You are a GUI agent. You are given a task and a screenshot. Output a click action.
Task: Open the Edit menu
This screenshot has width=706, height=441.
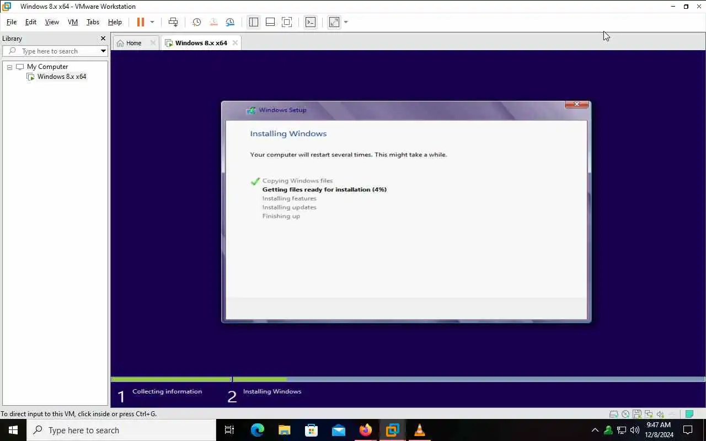click(31, 22)
